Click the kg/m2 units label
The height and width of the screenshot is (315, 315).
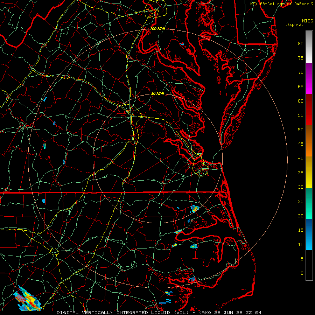pos(294,24)
